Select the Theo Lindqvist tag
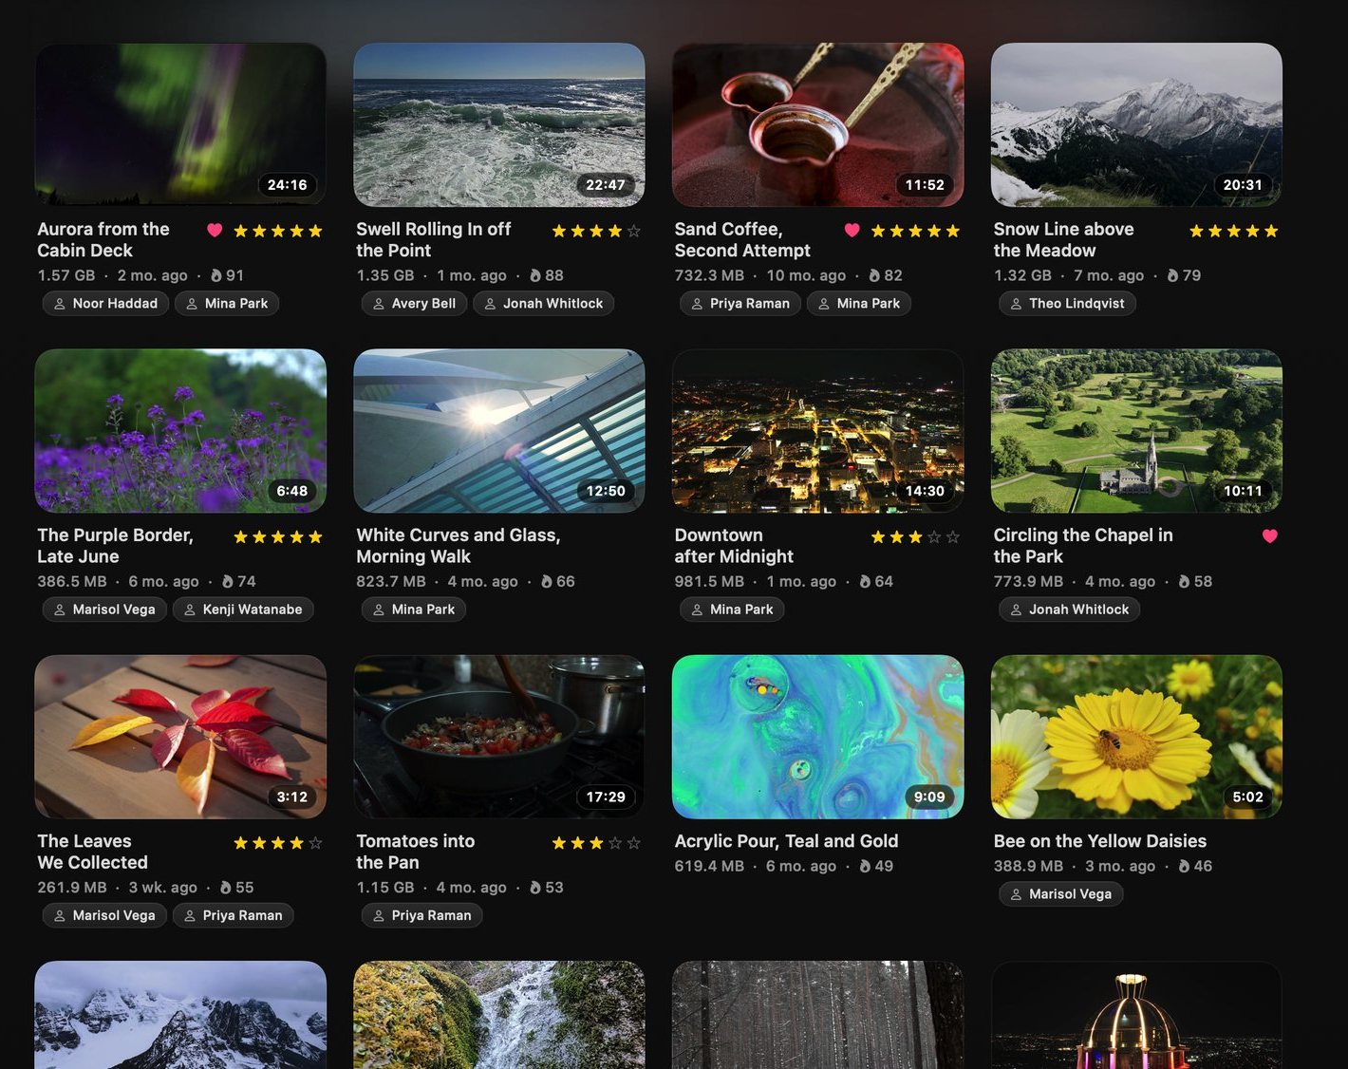The width and height of the screenshot is (1348, 1069). coord(1067,304)
